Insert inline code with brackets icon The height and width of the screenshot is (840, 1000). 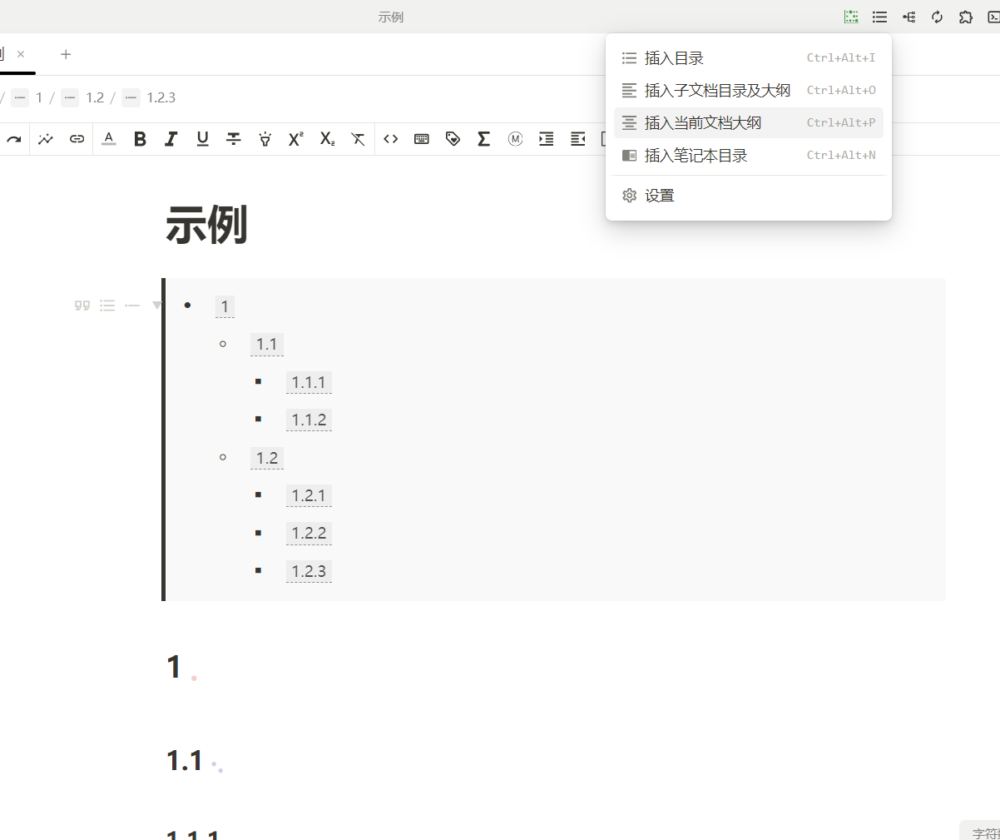pos(391,139)
